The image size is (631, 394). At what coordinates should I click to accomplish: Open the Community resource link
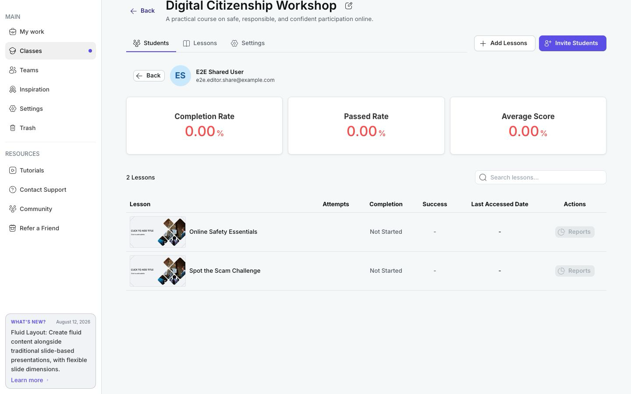[50, 209]
